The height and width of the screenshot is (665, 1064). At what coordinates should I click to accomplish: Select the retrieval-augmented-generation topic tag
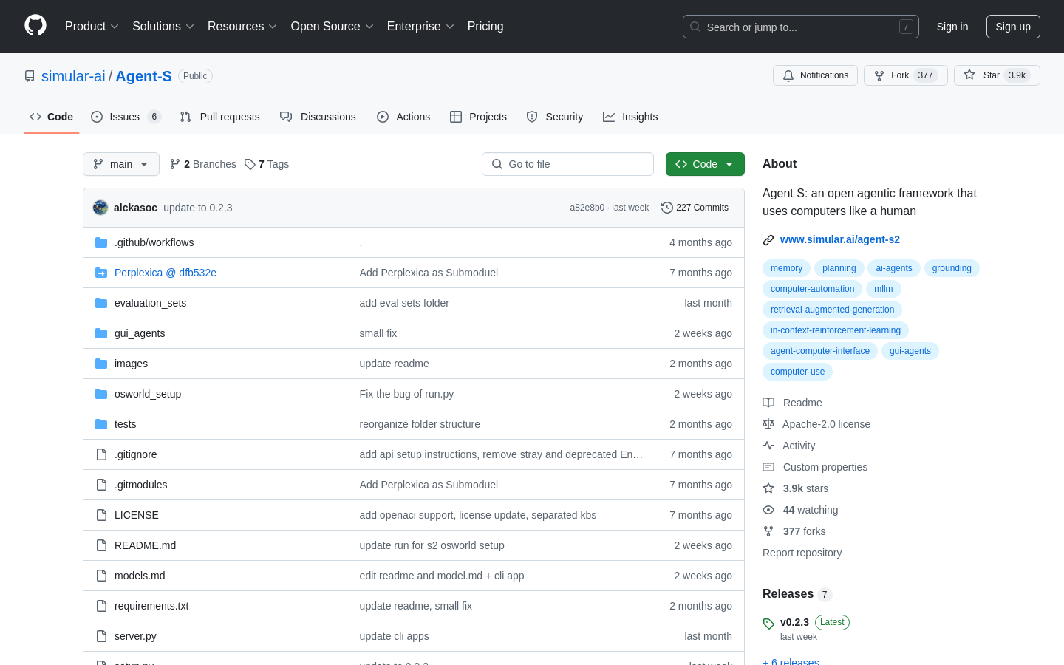(832, 310)
